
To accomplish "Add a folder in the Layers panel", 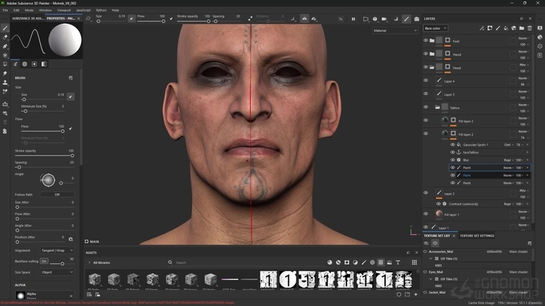I will pyautogui.click(x=522, y=28).
